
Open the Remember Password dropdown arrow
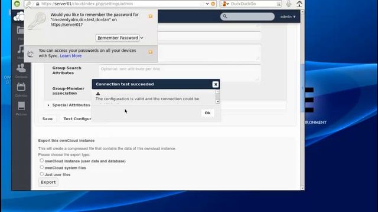[142, 38]
